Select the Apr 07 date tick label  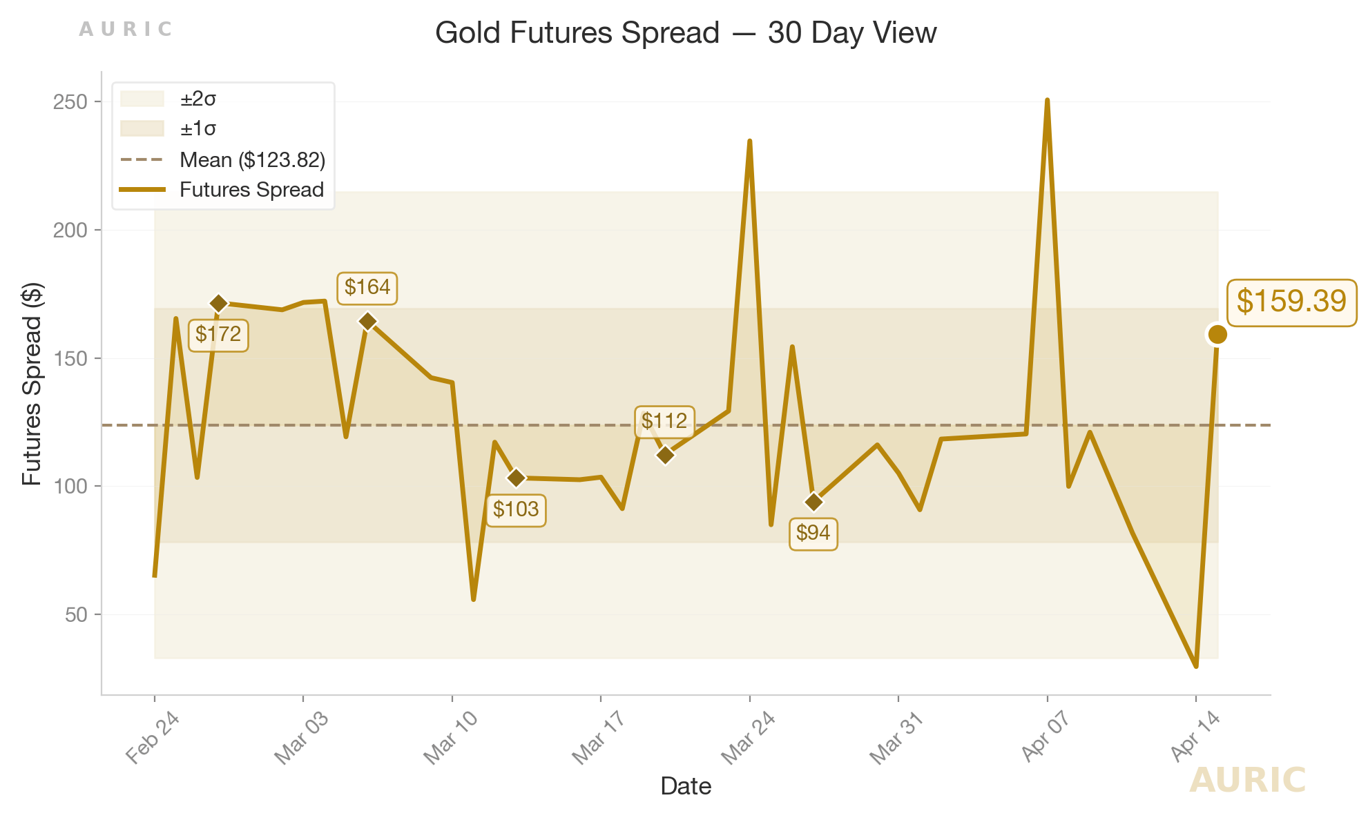(x=1046, y=737)
